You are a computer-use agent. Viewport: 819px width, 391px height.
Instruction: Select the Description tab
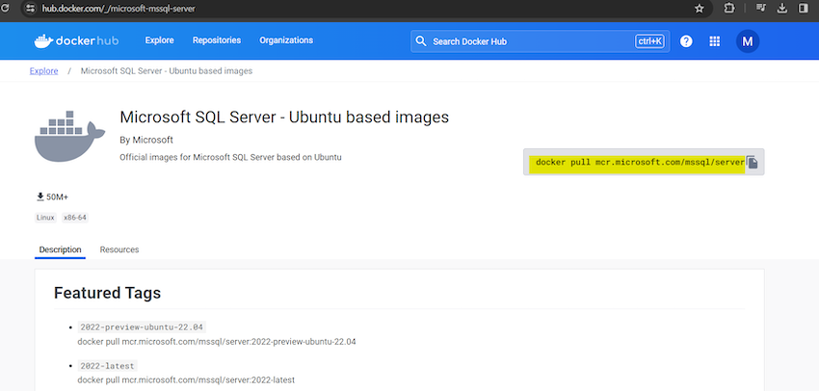coord(60,249)
